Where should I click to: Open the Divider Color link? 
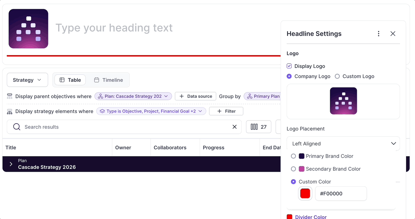(311, 217)
